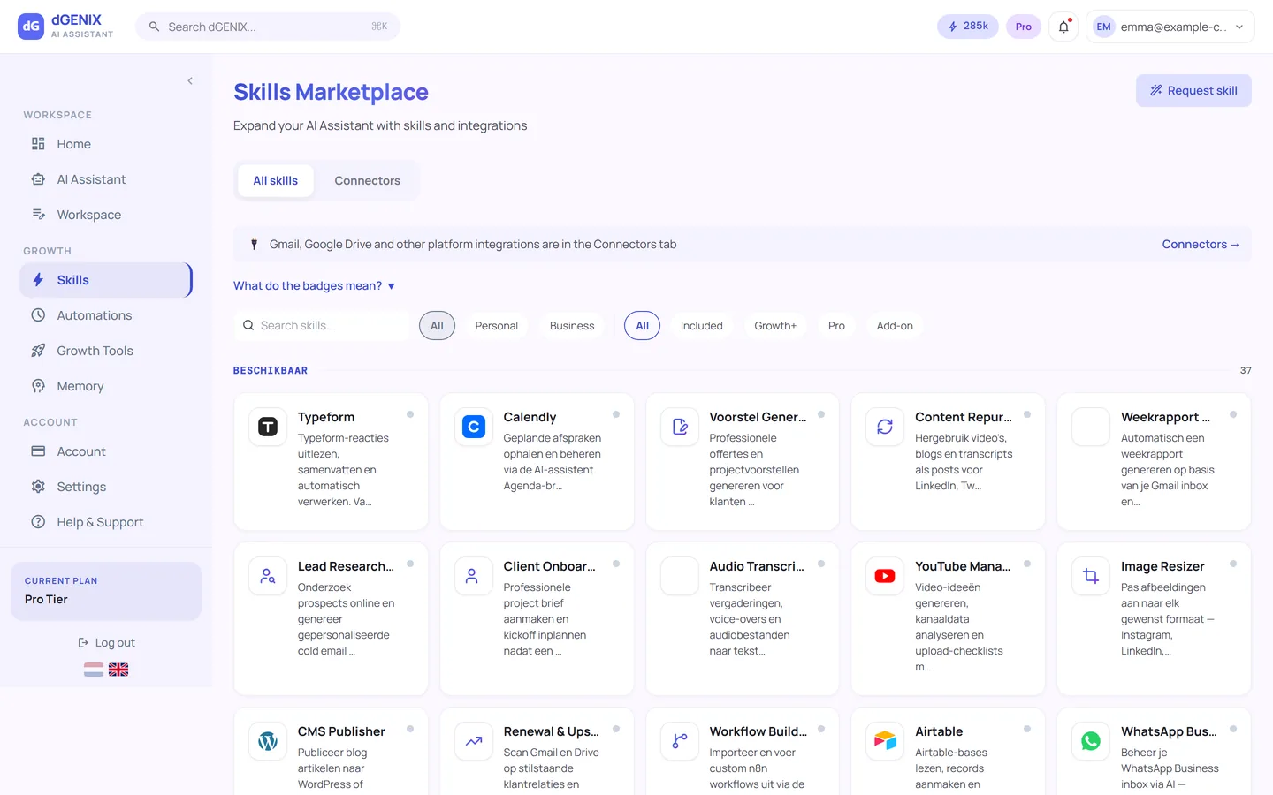This screenshot has height=795, width=1273.
Task: Click the Airtable skill icon
Action: coord(885,741)
